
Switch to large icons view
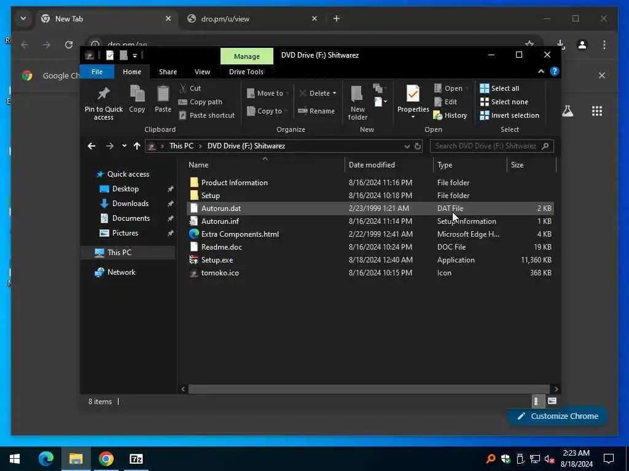552,401
